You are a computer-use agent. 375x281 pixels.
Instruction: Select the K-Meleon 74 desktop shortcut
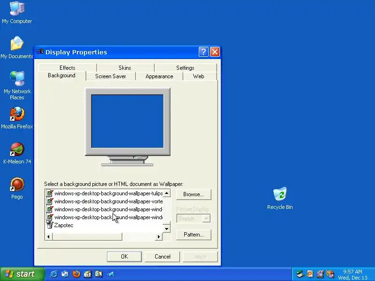pos(17,153)
